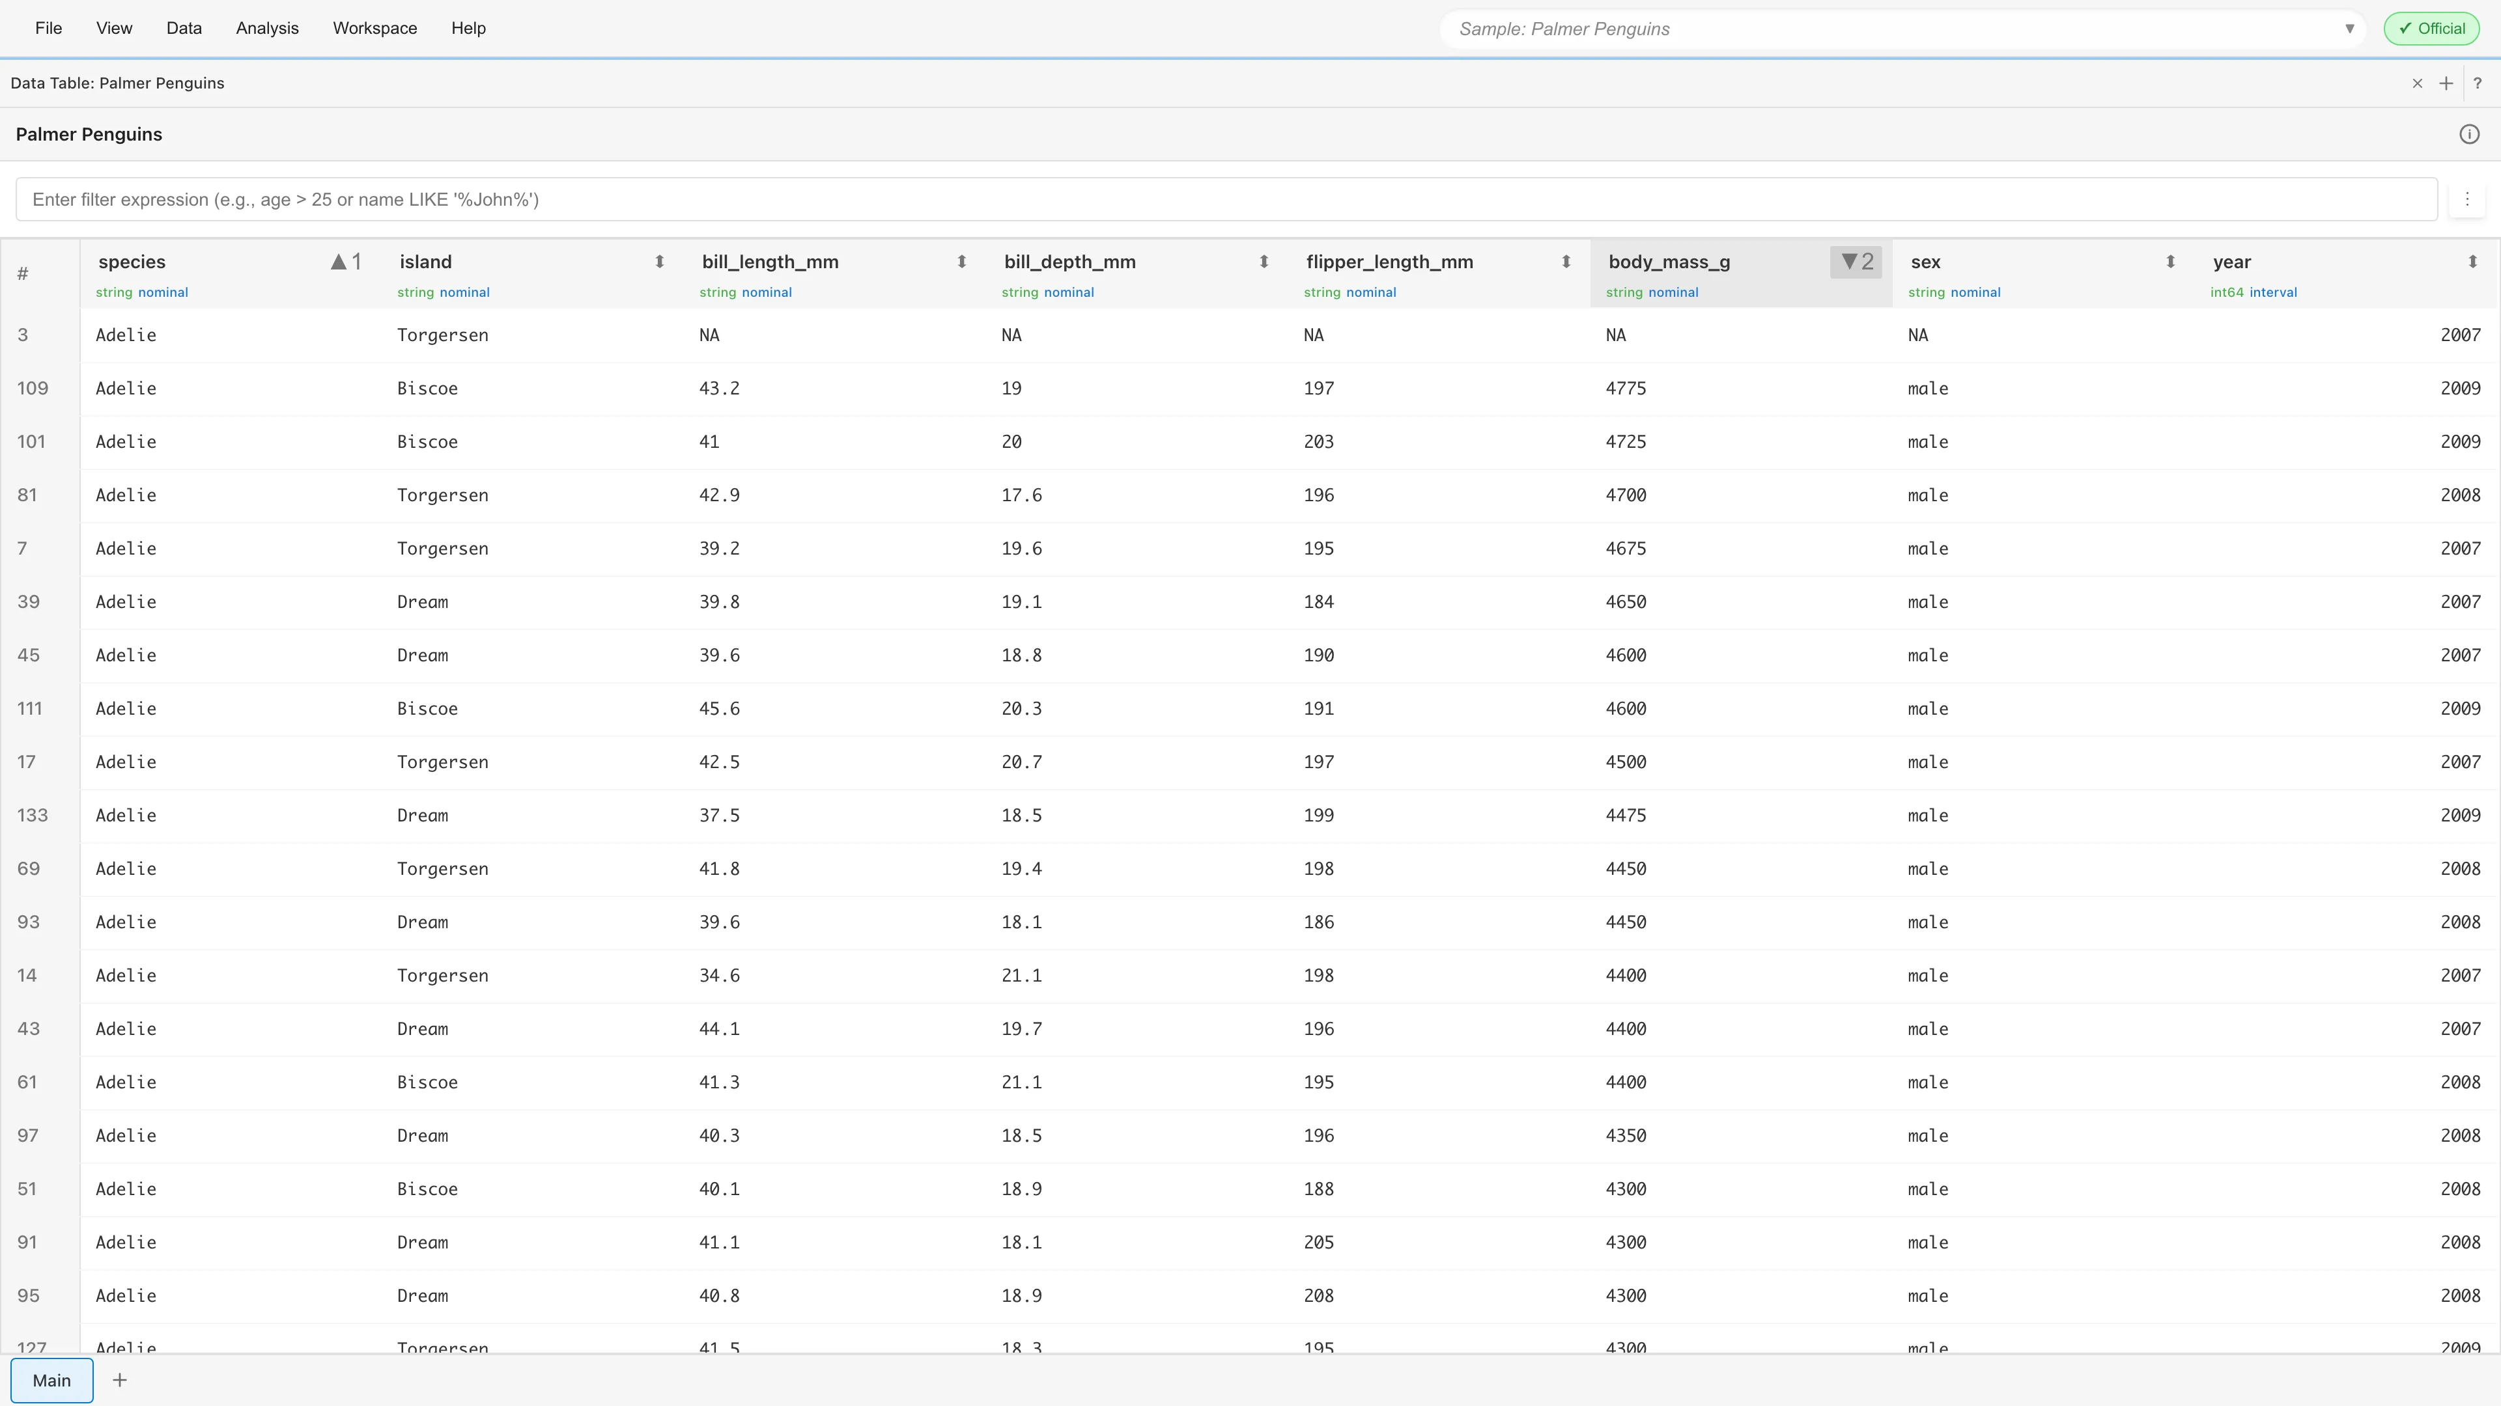
Task: Open the File menu
Action: (49, 28)
